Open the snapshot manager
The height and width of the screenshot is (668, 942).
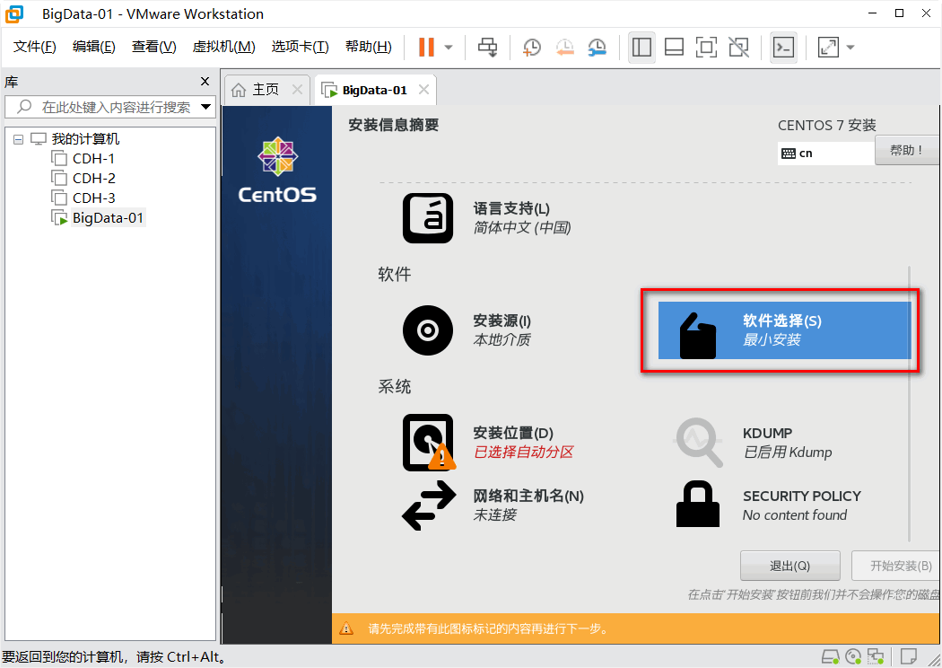[597, 47]
